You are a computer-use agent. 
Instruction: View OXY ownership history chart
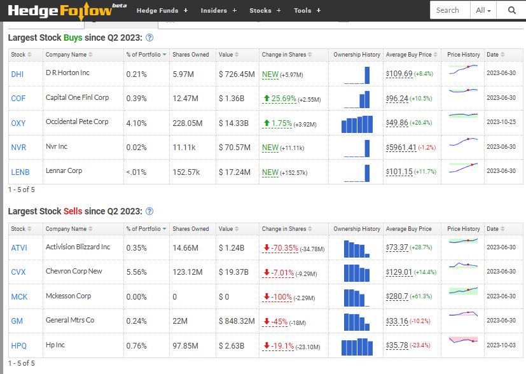click(357, 124)
